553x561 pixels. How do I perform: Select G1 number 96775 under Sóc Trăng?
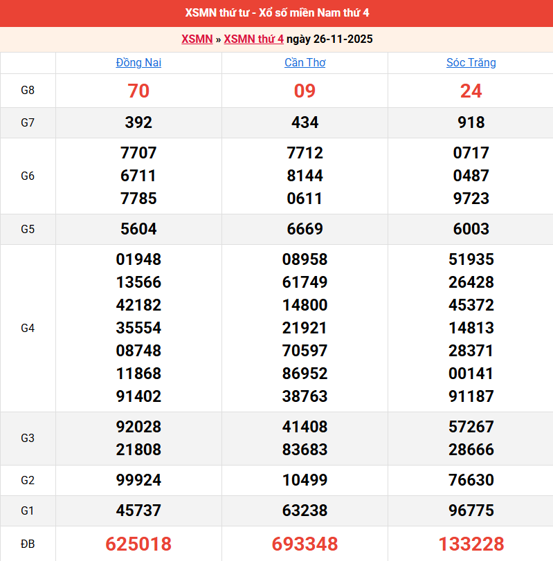(x=471, y=511)
